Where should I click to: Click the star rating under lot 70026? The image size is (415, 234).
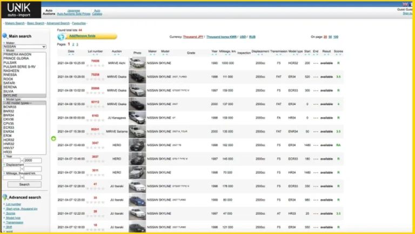(x=95, y=65)
